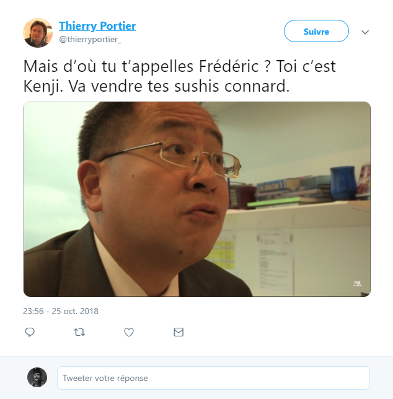393x399 pixels.
Task: Click the reply speech bubble icon
Action: 30,332
